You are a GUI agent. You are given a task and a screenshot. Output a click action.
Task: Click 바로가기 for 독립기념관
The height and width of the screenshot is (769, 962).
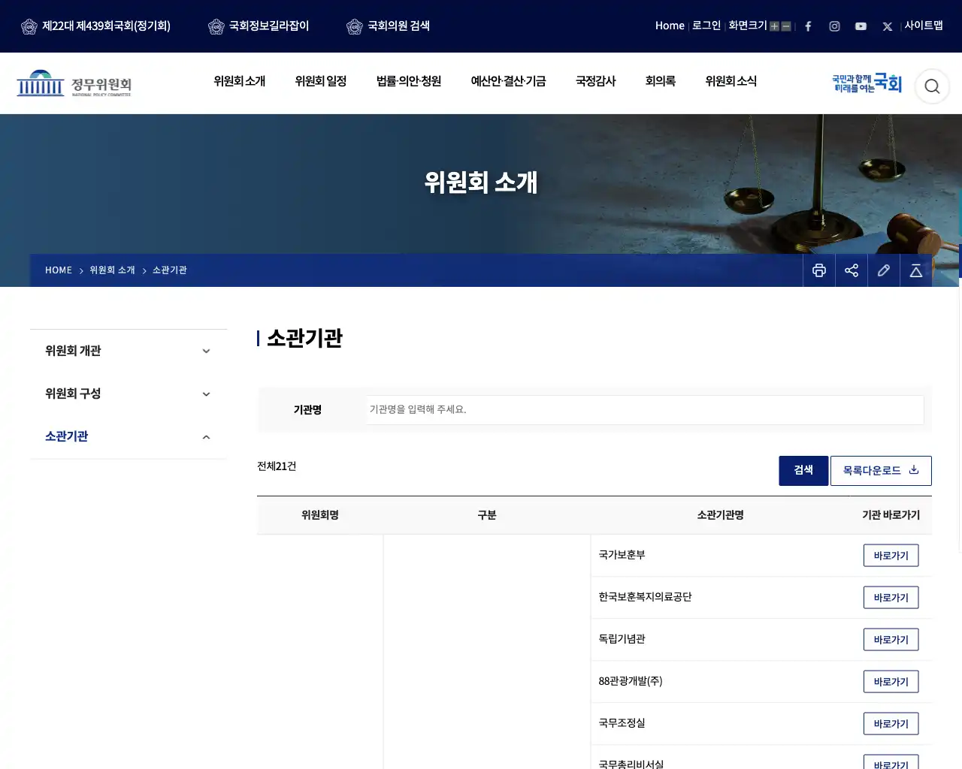[x=891, y=640]
